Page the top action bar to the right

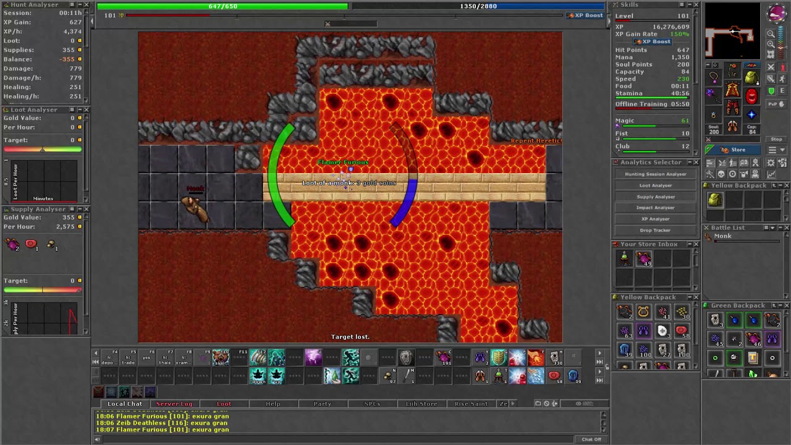tap(599, 354)
